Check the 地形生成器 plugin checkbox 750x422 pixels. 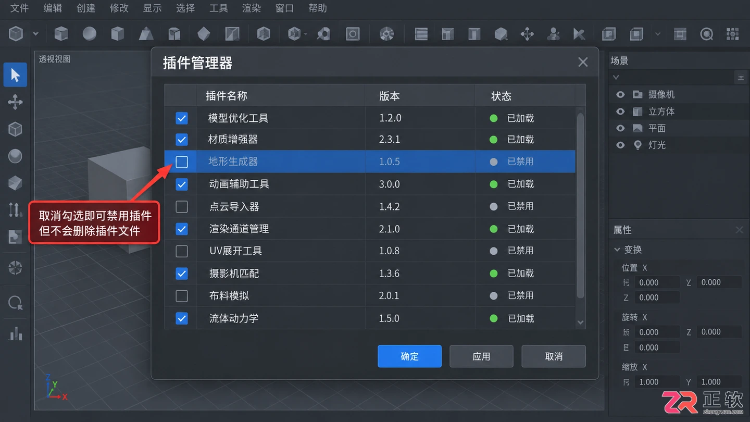coord(182,162)
